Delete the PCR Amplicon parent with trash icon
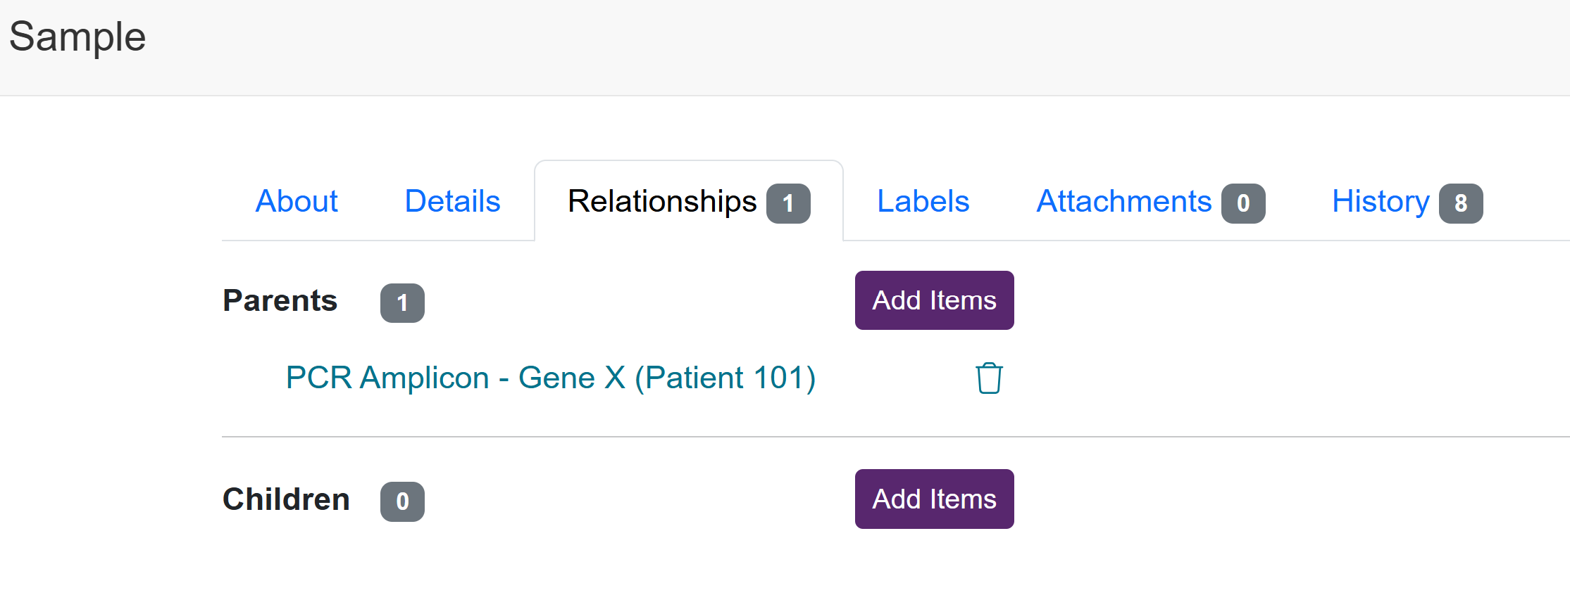Image resolution: width=1570 pixels, height=595 pixels. tap(989, 378)
